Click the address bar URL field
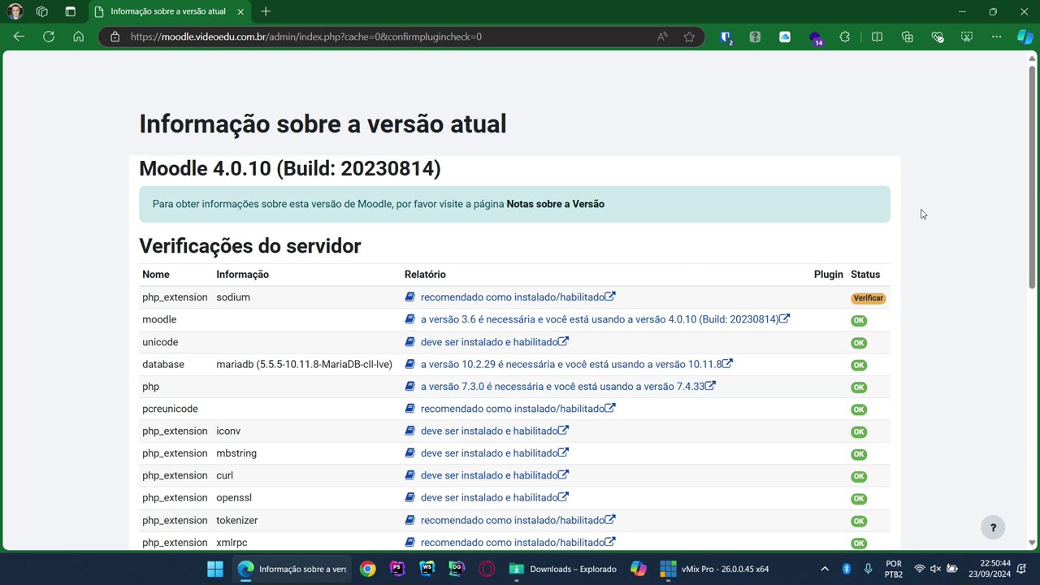 [390, 37]
